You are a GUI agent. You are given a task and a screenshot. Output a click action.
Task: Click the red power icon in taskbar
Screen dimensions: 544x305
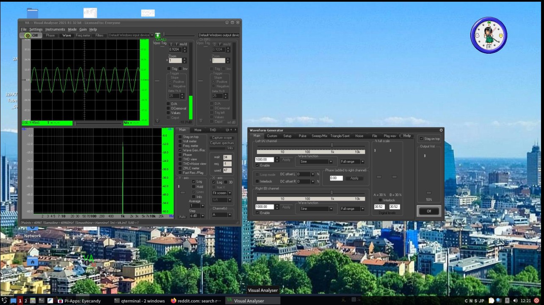tap(536, 301)
